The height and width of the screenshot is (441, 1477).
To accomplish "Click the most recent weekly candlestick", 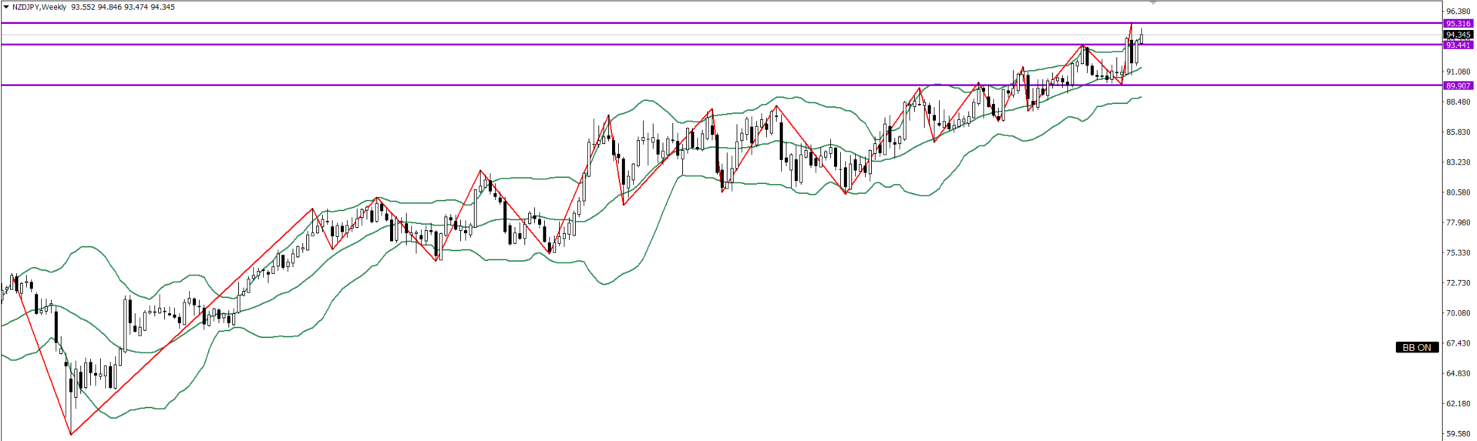I will coord(1141,37).
